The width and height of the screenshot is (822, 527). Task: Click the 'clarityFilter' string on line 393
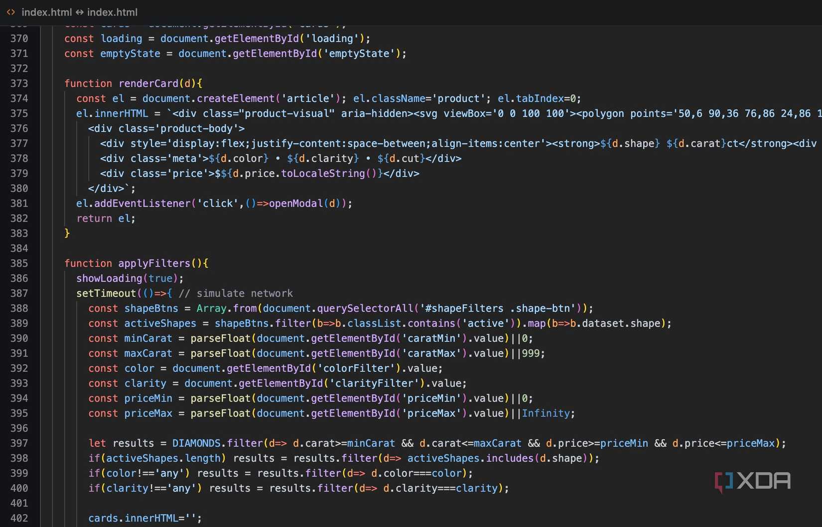click(x=374, y=384)
